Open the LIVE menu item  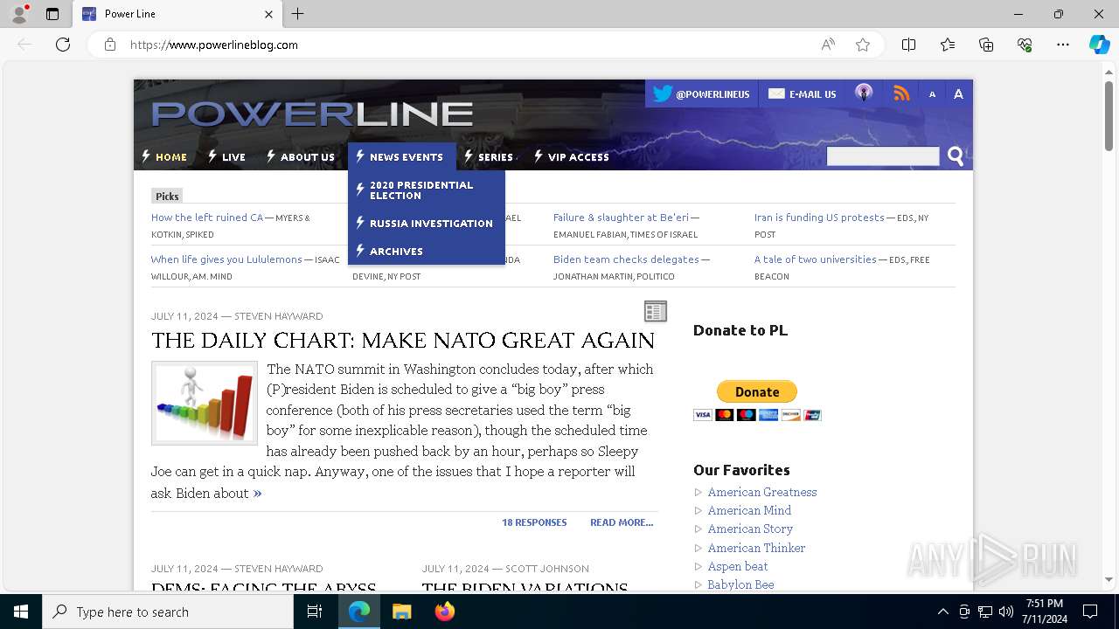tap(226, 157)
